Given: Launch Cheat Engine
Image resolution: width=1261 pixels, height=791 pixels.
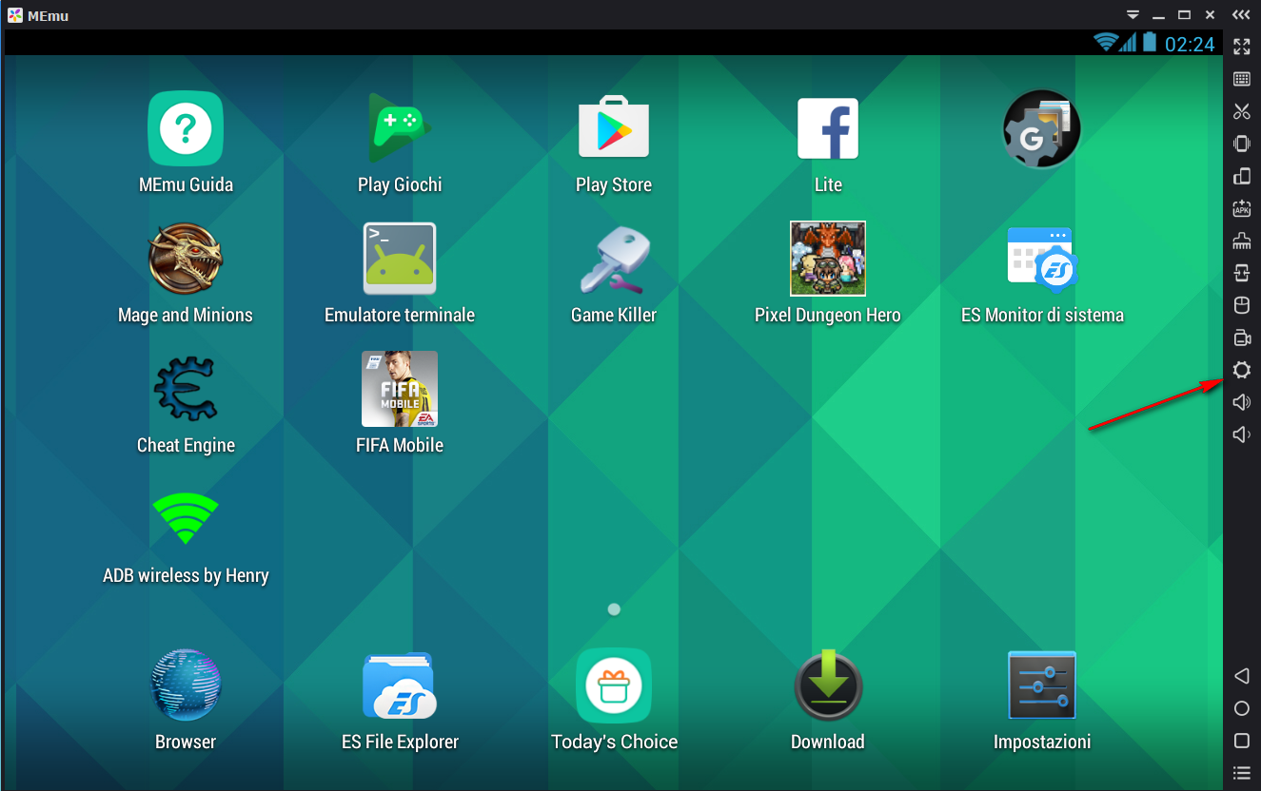Looking at the screenshot, I should tap(186, 389).
